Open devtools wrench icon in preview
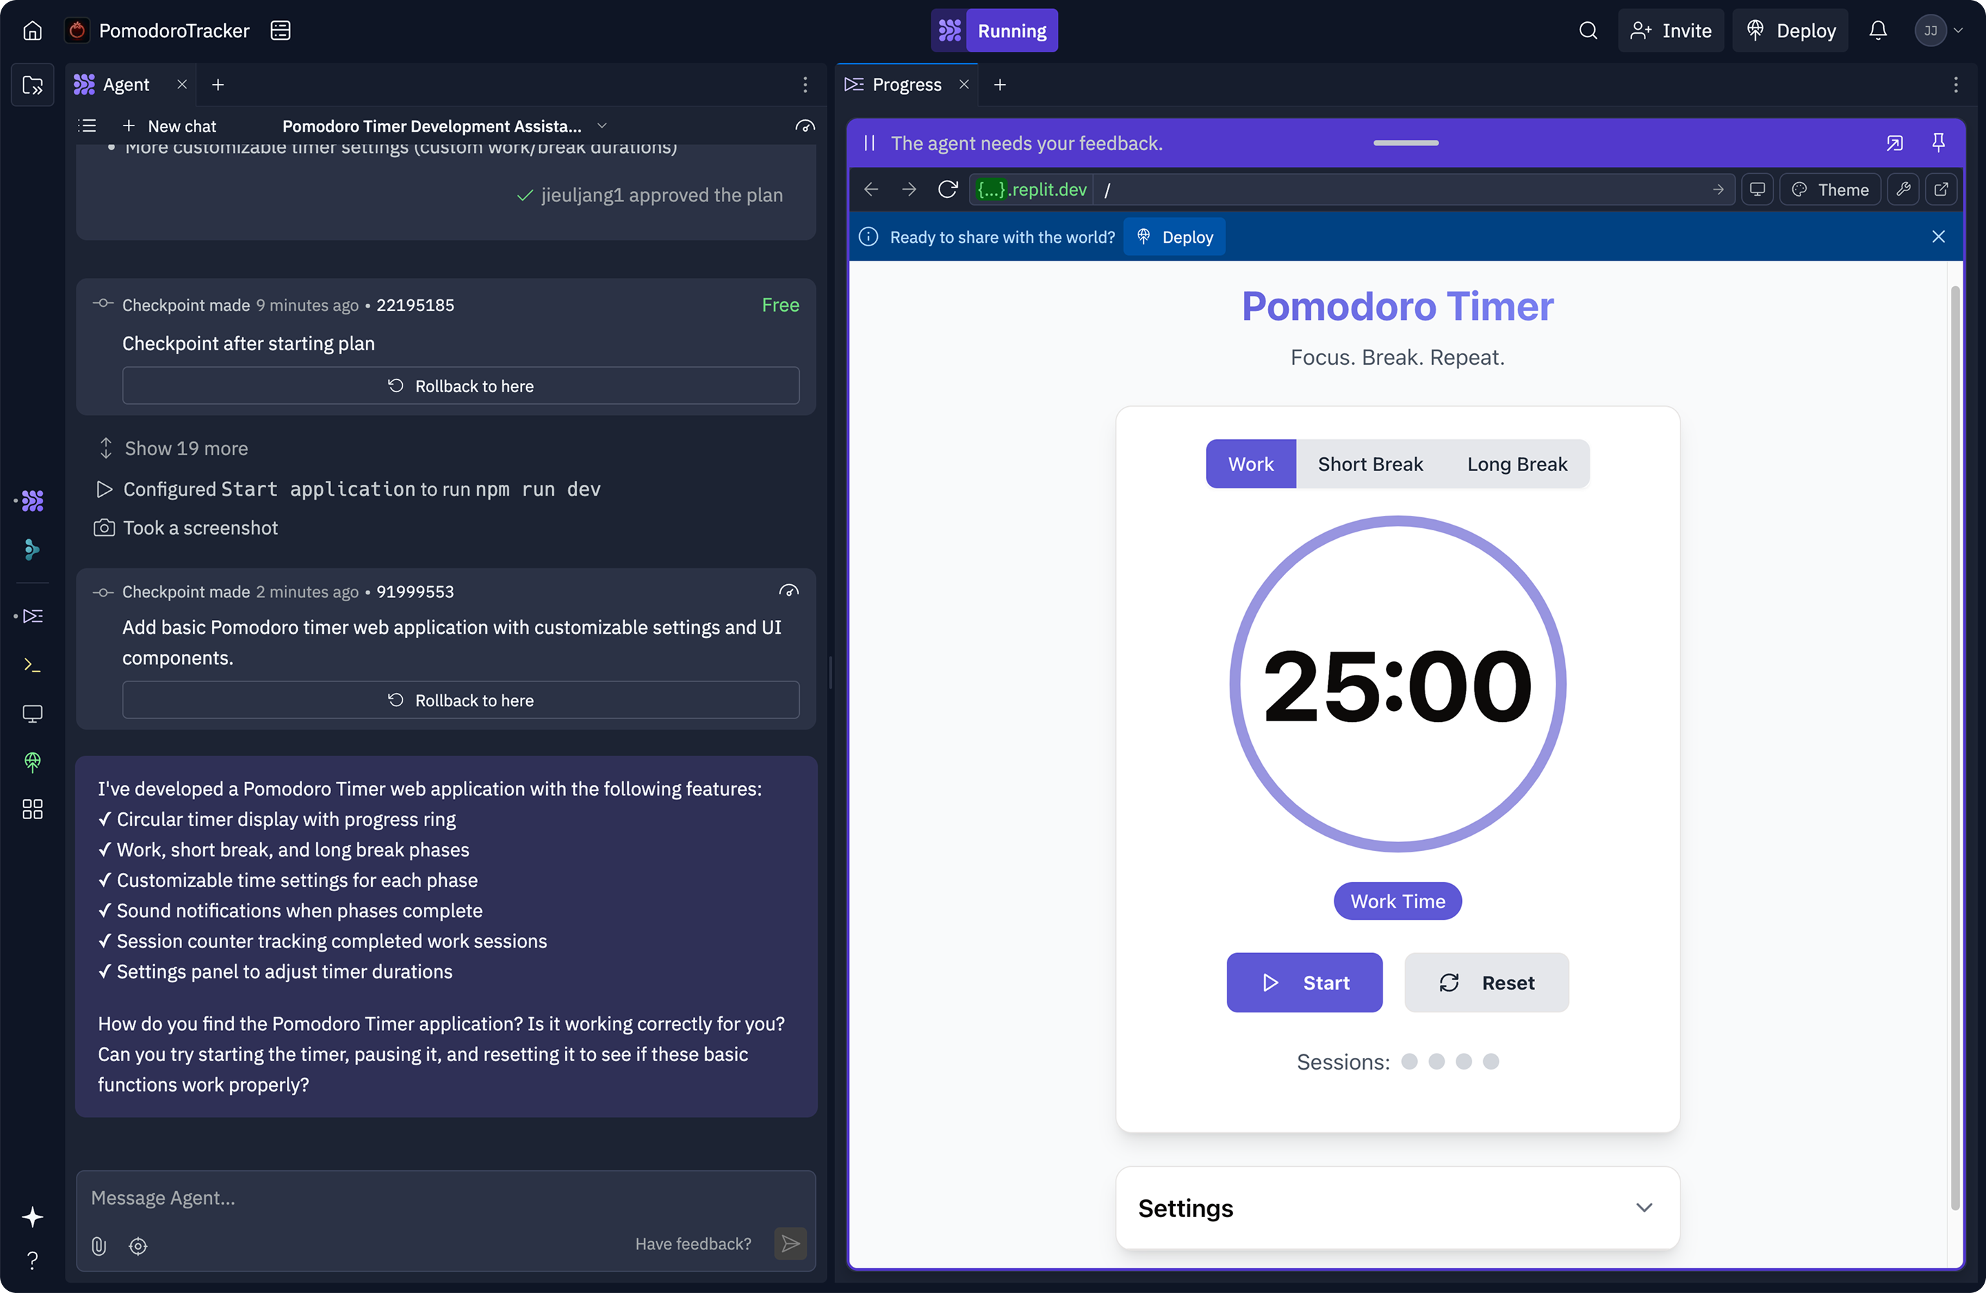The width and height of the screenshot is (1986, 1293). pyautogui.click(x=1903, y=190)
